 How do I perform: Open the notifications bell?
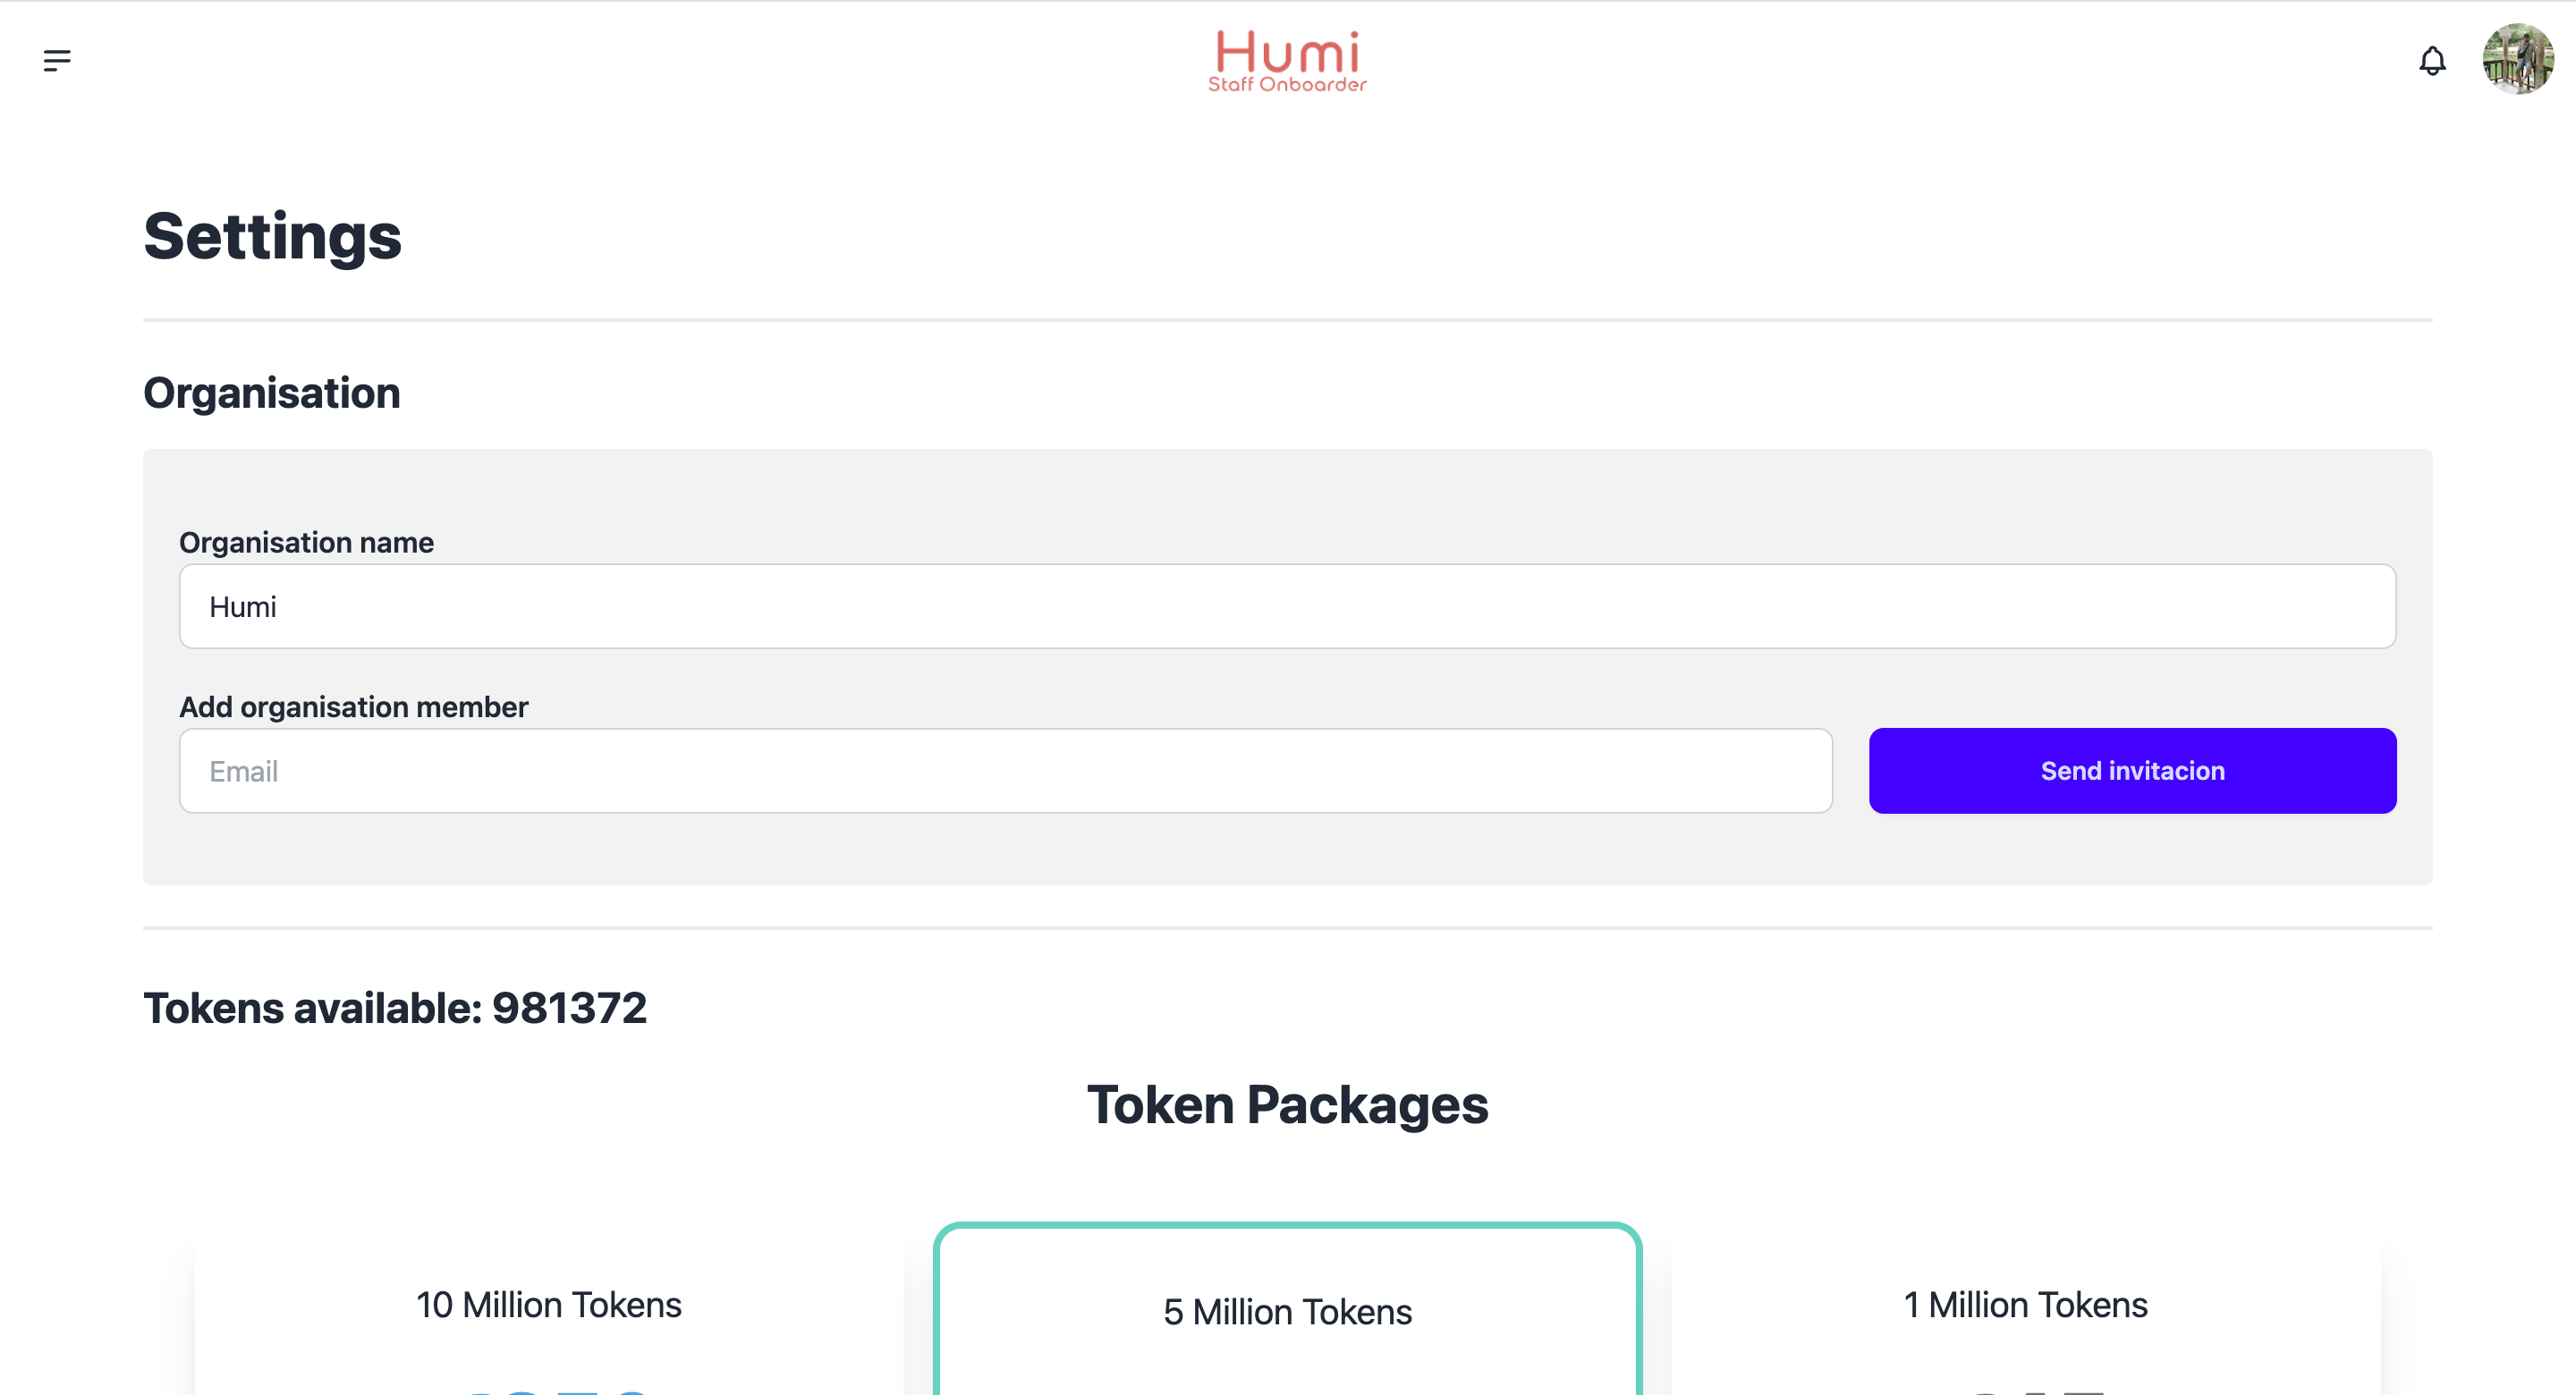point(2432,61)
